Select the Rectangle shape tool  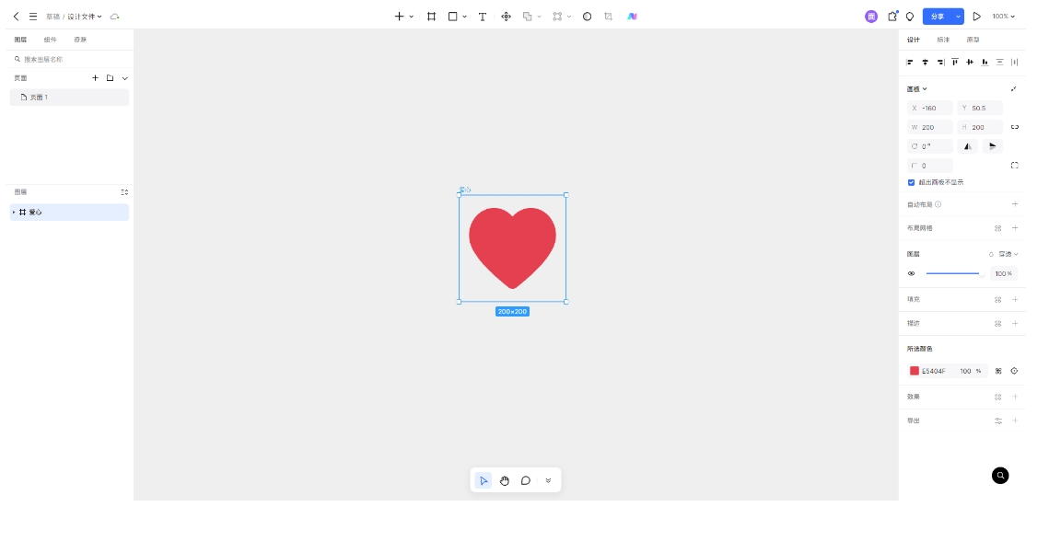click(x=453, y=16)
